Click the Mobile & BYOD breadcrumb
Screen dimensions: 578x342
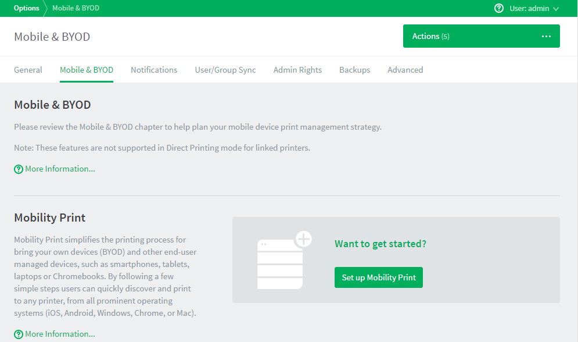[x=76, y=8]
